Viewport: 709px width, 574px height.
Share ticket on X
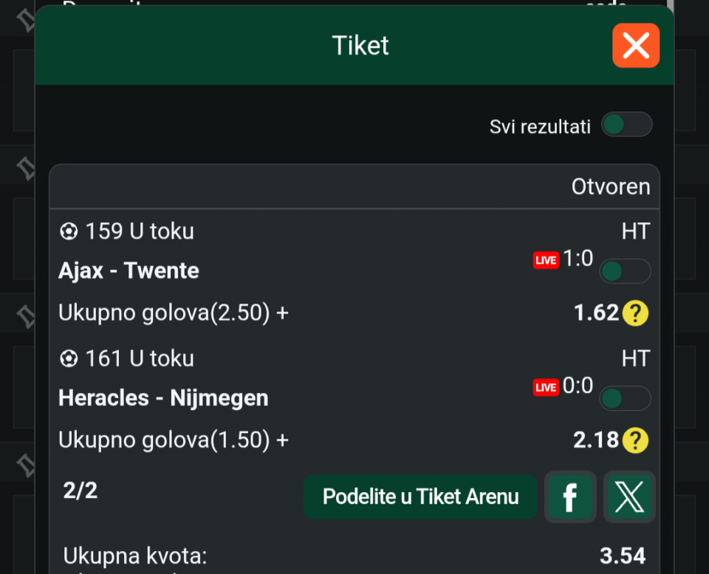tap(629, 496)
